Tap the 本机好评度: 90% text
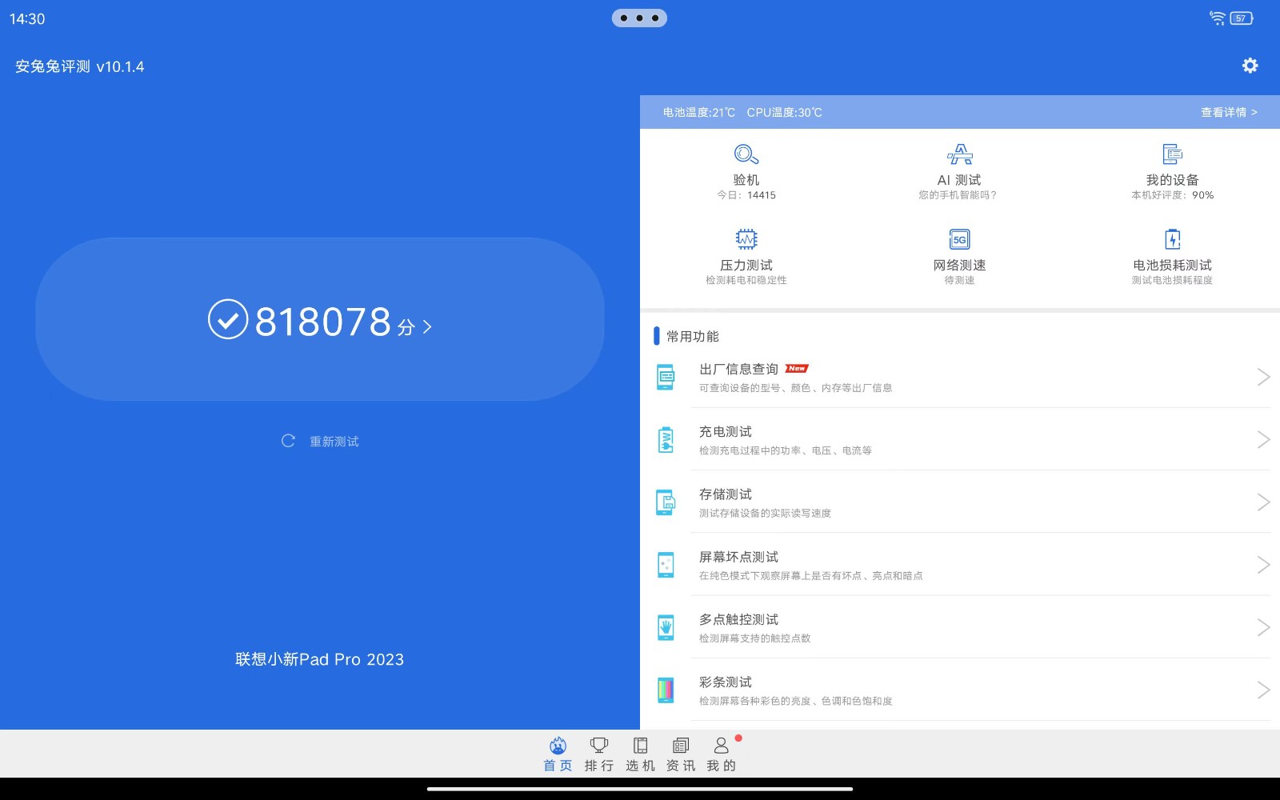 (1172, 195)
